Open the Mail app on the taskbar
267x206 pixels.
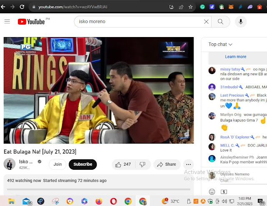coord(27,201)
